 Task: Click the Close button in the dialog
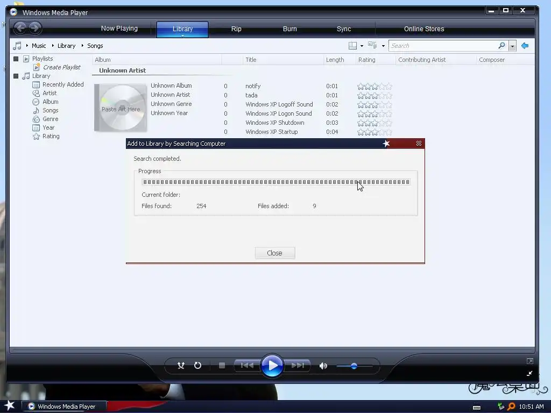[x=275, y=253]
